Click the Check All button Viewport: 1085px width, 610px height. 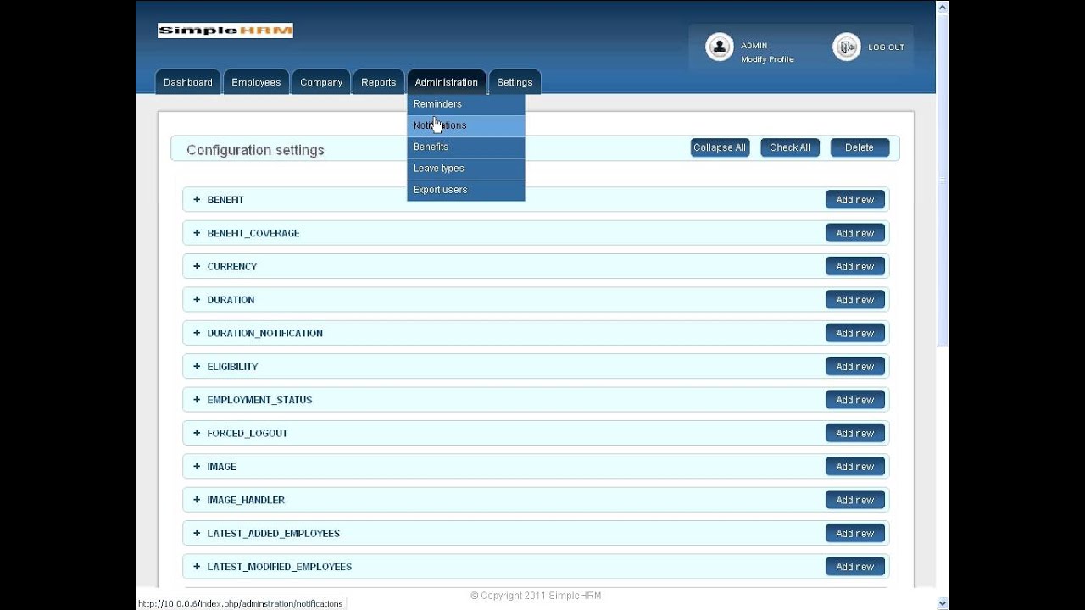click(x=790, y=147)
